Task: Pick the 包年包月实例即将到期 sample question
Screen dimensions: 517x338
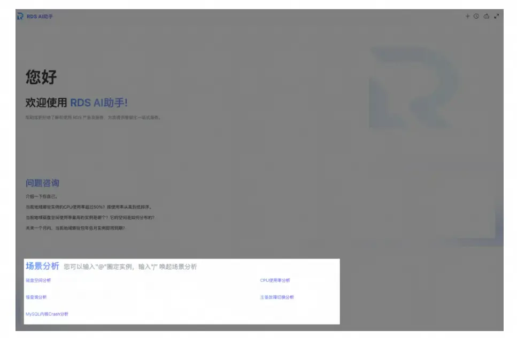Action: [75, 228]
